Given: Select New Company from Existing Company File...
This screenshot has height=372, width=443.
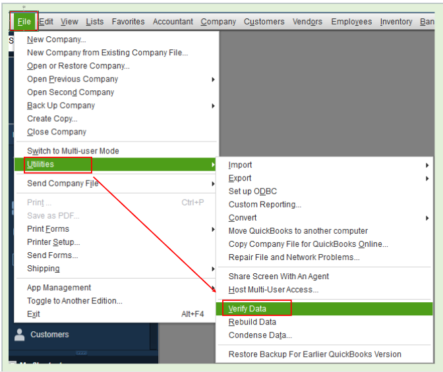Looking at the screenshot, I should click(116, 53).
